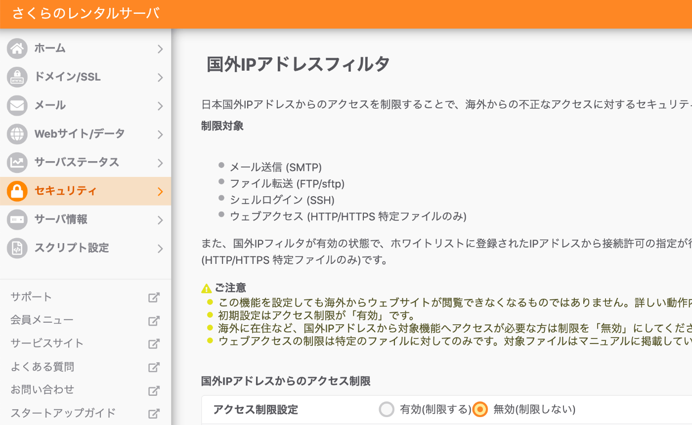Image resolution: width=692 pixels, height=425 pixels.
Task: Expand the ドメイン/SSL chevron
Action: point(160,77)
